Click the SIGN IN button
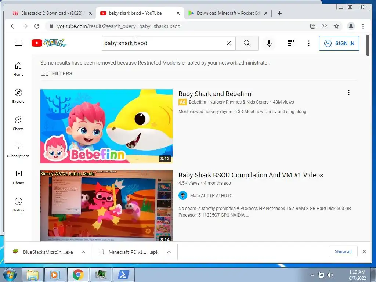Screen dimensions: 376x282 click(x=339, y=43)
